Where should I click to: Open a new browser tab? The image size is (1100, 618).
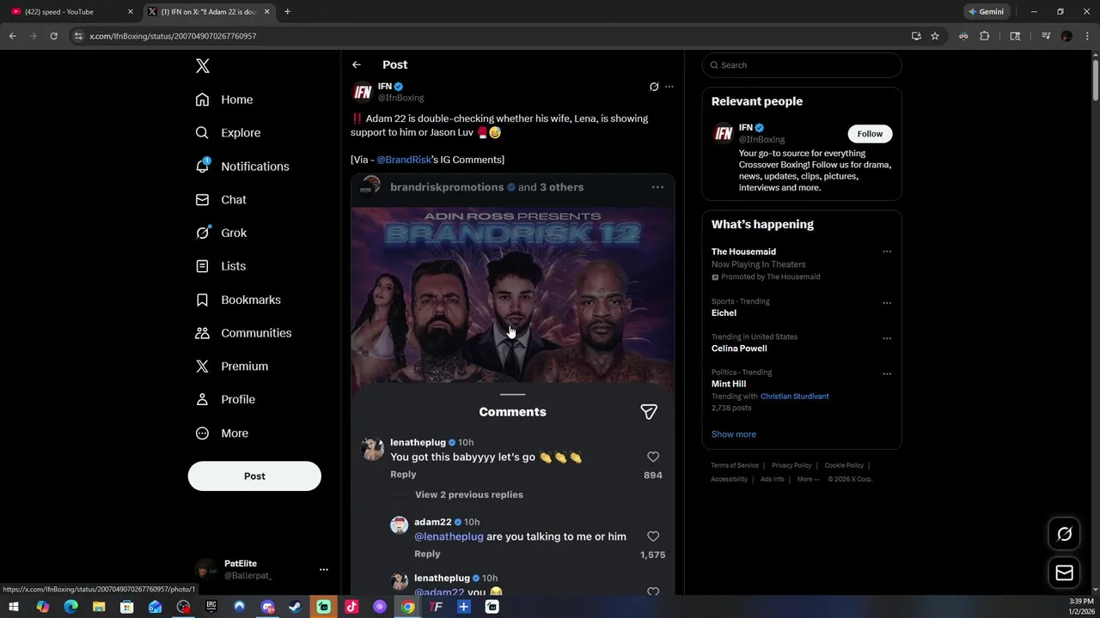coord(287,12)
